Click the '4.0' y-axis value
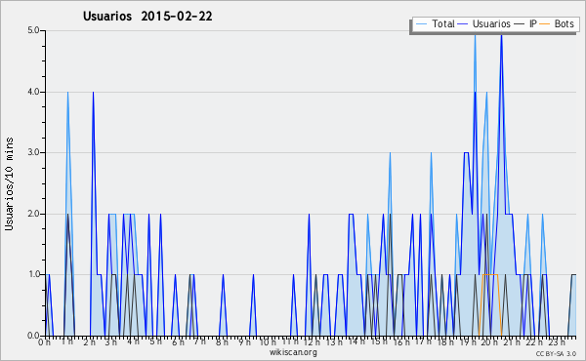This screenshot has height=361, width=586. pyautogui.click(x=33, y=92)
